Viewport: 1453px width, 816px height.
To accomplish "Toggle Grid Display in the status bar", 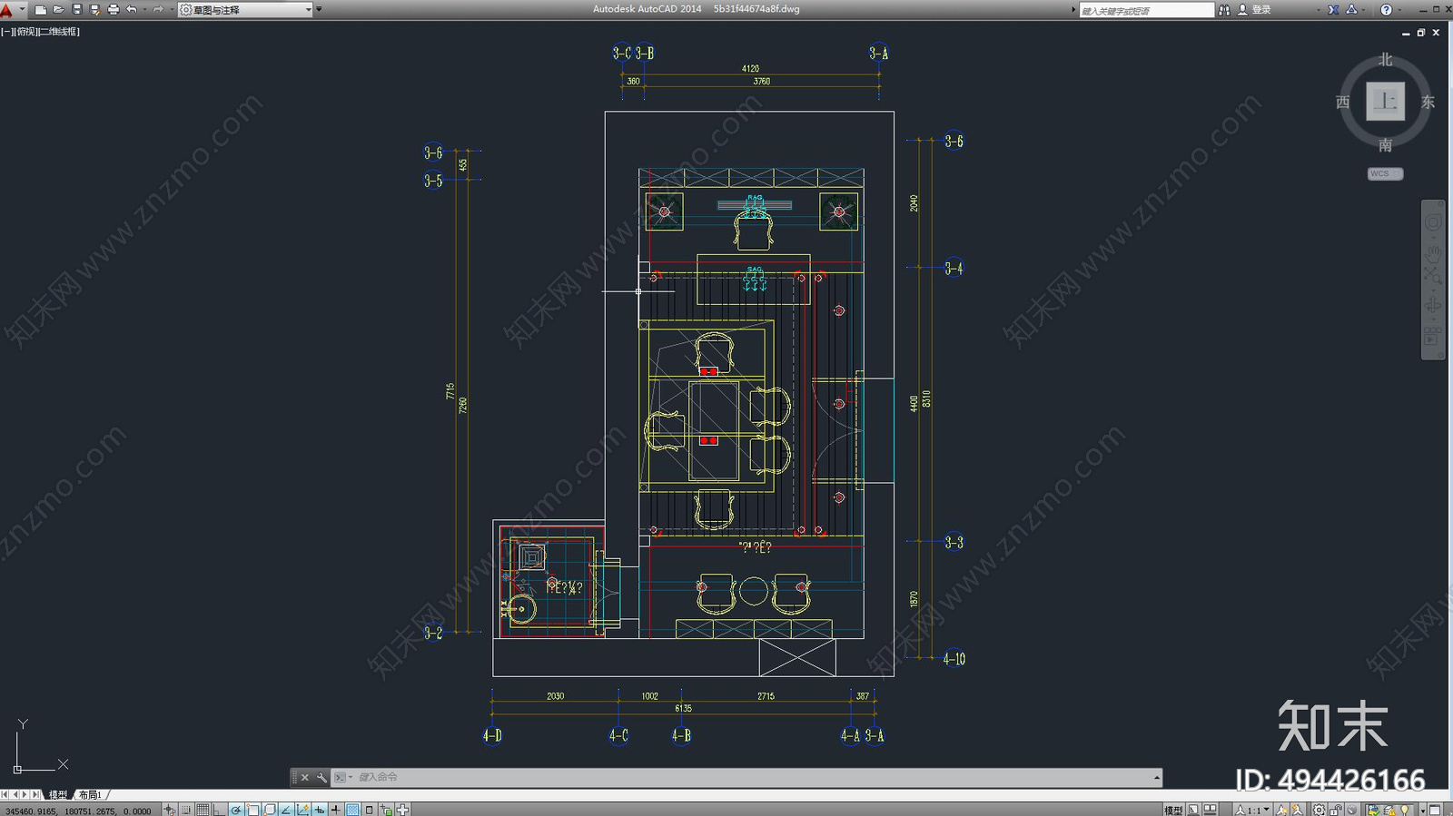I will (x=203, y=810).
